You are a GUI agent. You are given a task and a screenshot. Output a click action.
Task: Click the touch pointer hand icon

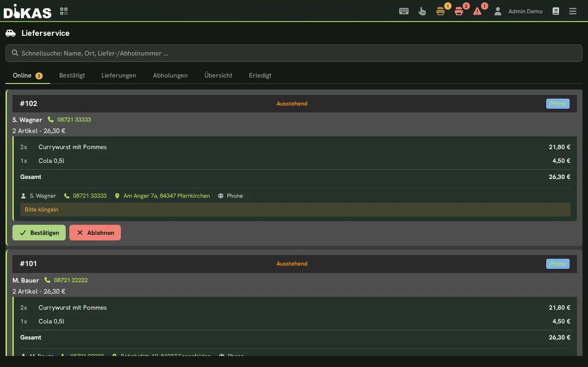pos(422,11)
